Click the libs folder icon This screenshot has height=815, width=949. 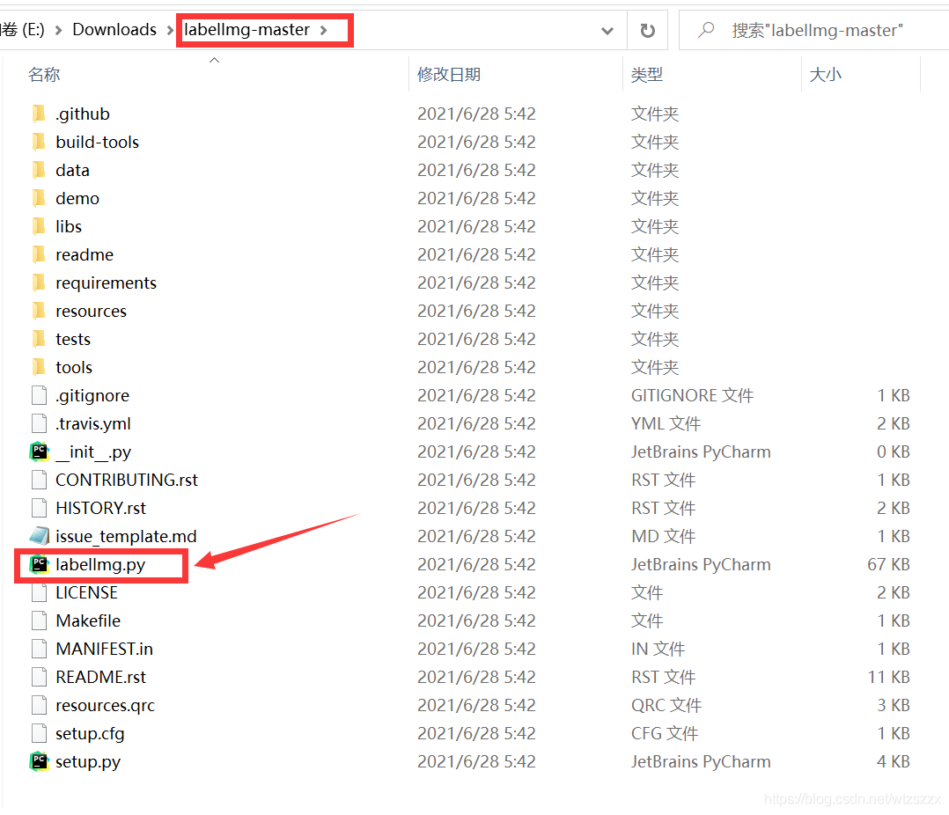tap(39, 226)
